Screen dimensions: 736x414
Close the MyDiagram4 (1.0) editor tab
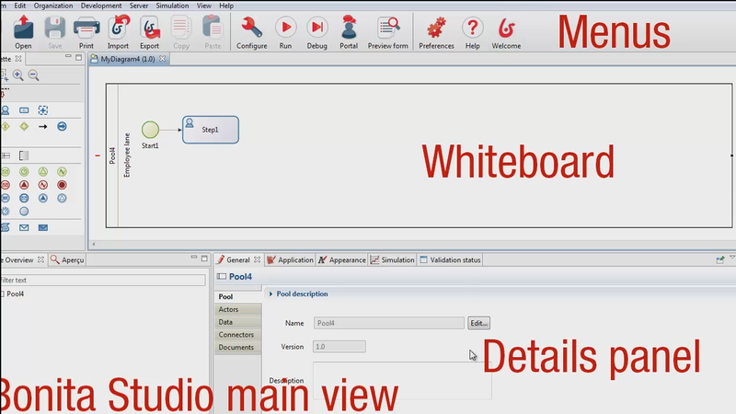[164, 59]
